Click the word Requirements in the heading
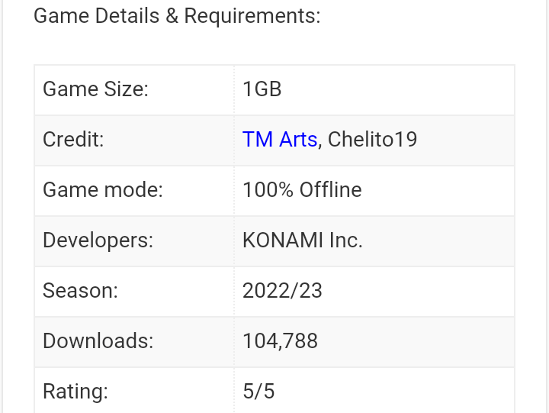549x413 pixels. tap(252, 16)
